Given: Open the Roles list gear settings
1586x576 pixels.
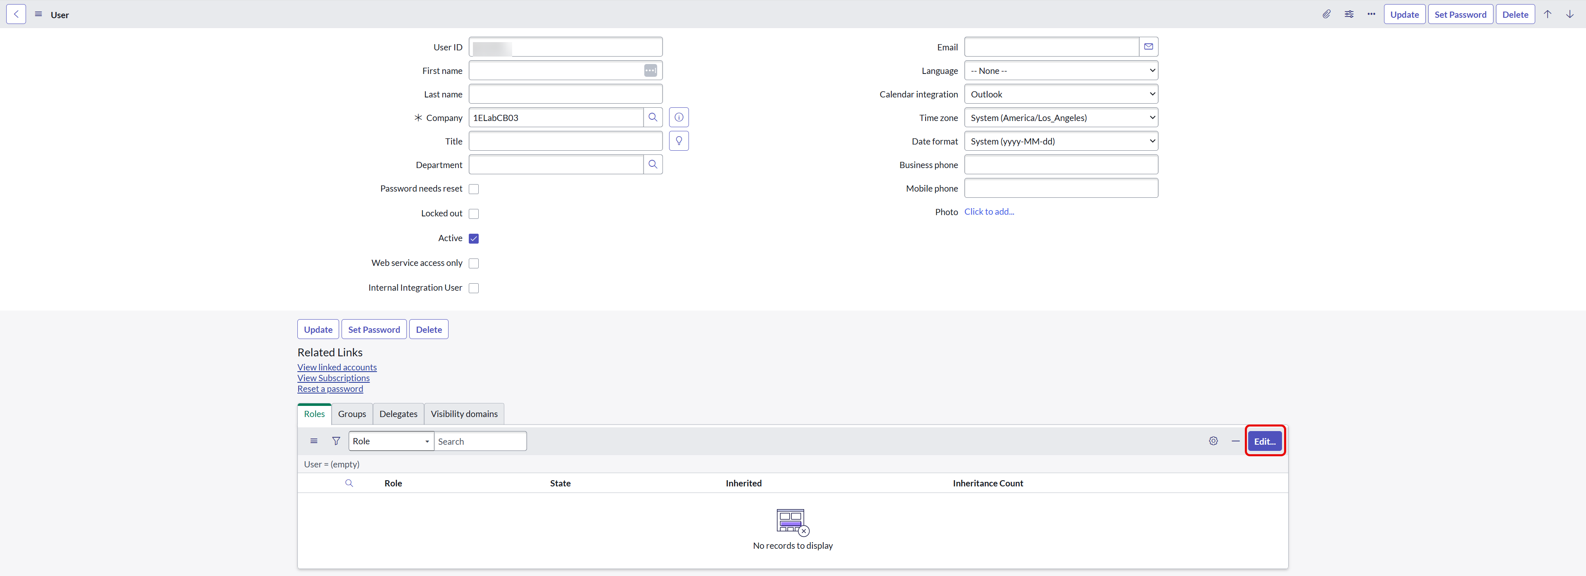Looking at the screenshot, I should tap(1213, 441).
